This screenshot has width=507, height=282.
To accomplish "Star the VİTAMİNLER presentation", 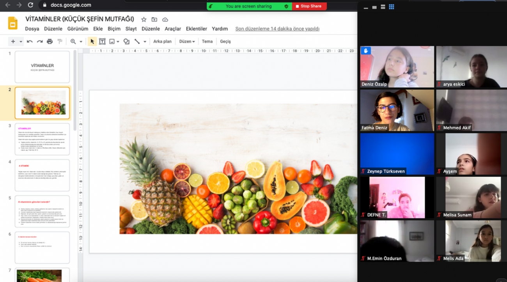I will coord(144,19).
